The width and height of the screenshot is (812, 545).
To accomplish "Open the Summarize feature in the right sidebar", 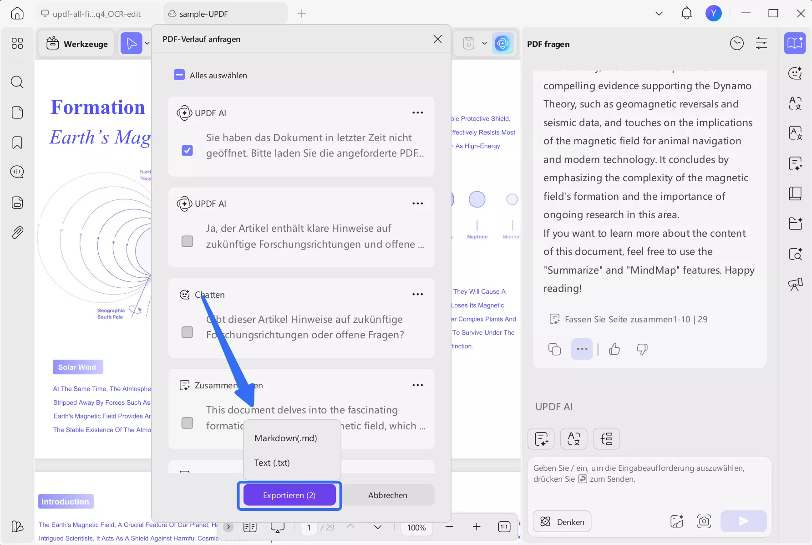I will [796, 163].
